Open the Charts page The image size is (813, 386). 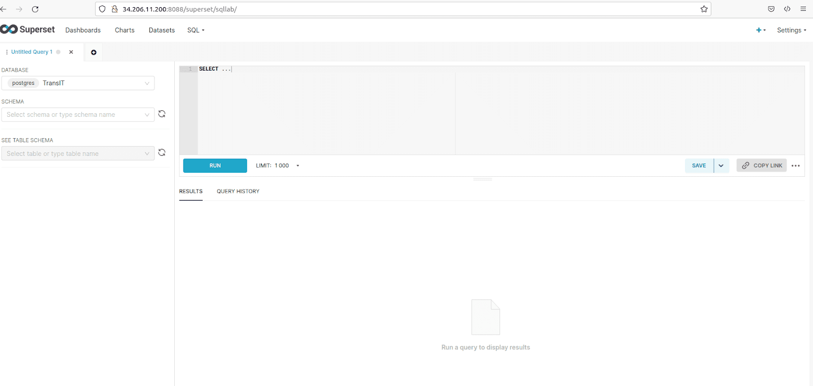coord(124,30)
